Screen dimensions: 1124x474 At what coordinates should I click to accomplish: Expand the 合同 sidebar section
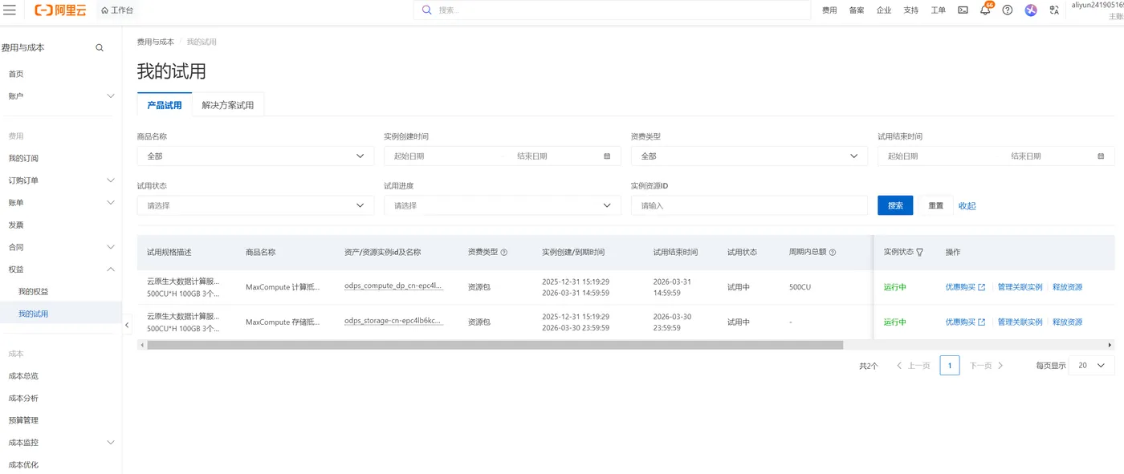(61, 247)
